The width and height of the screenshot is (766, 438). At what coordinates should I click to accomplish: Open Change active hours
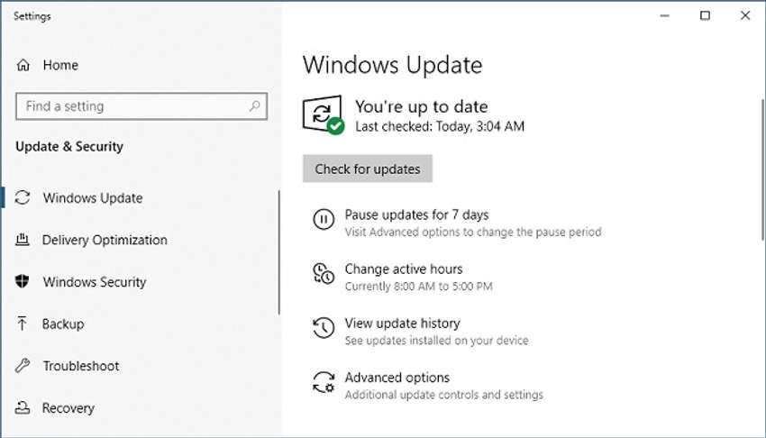click(404, 269)
